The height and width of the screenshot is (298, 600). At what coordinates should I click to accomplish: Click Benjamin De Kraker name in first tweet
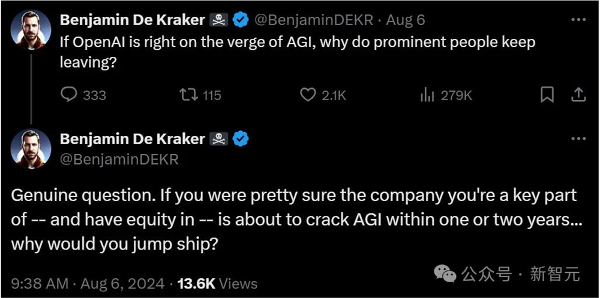click(132, 20)
